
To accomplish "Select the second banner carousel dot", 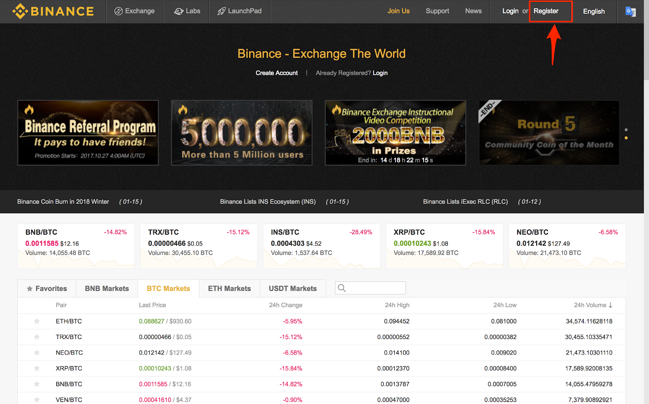I will [x=626, y=138].
